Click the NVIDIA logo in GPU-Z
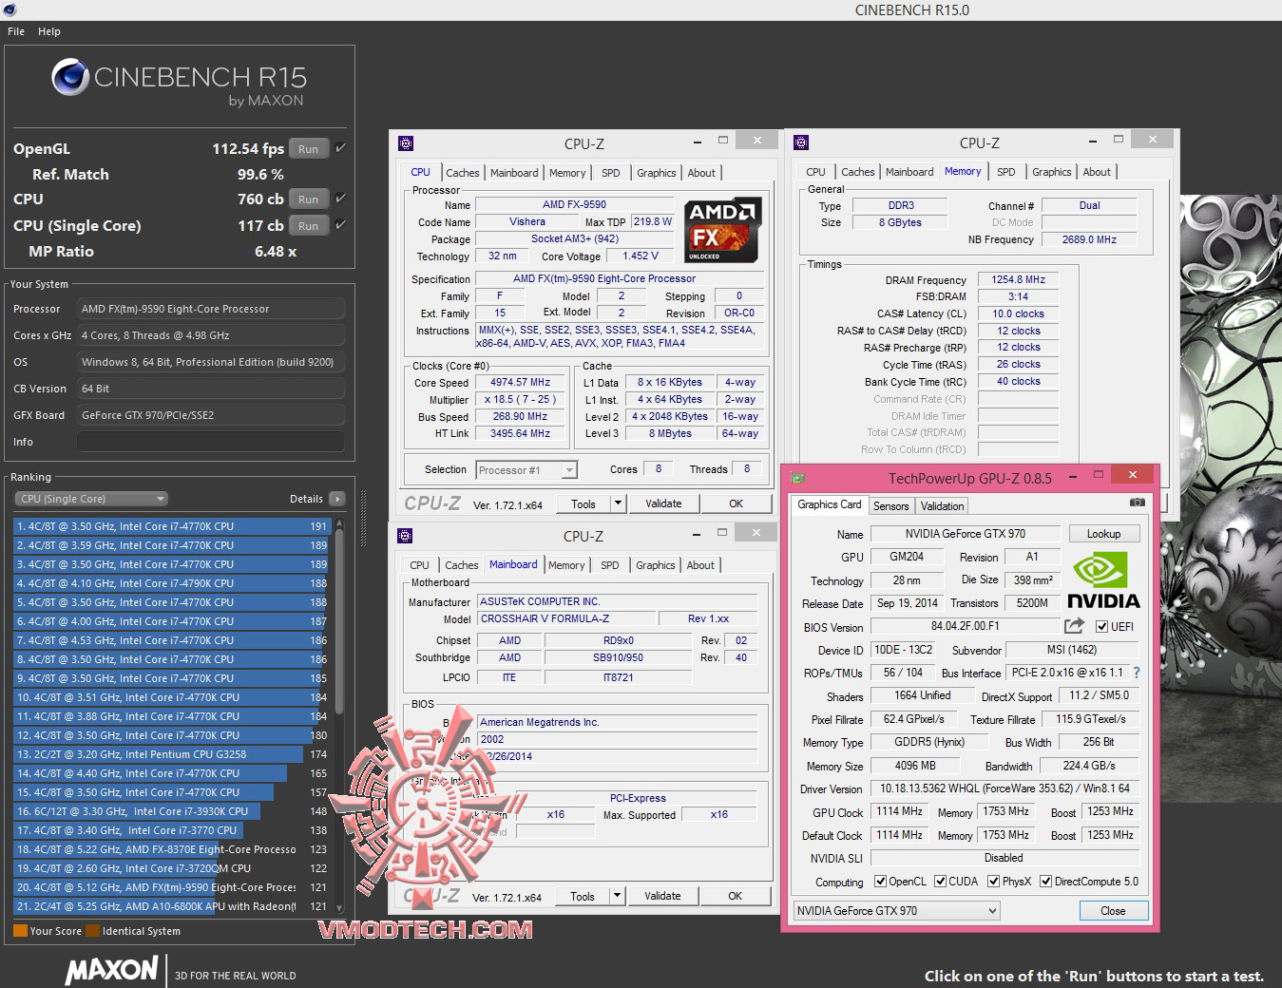Viewport: 1282px width, 988px height. pos(1103,580)
